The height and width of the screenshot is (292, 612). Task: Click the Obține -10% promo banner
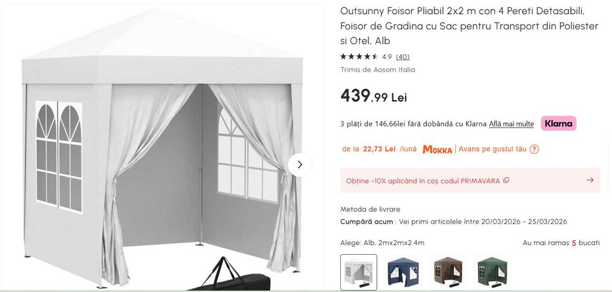pos(470,180)
